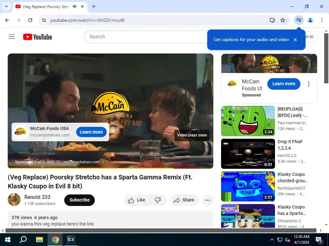
Task: Expand the video description box
Action: coord(111,220)
